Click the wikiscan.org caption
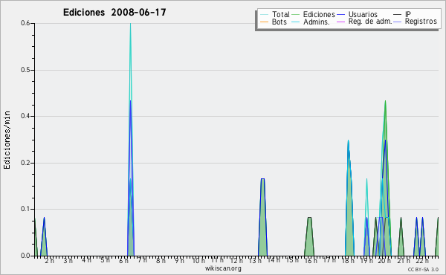Image resolution: width=446 pixels, height=275 pixels. point(223,268)
